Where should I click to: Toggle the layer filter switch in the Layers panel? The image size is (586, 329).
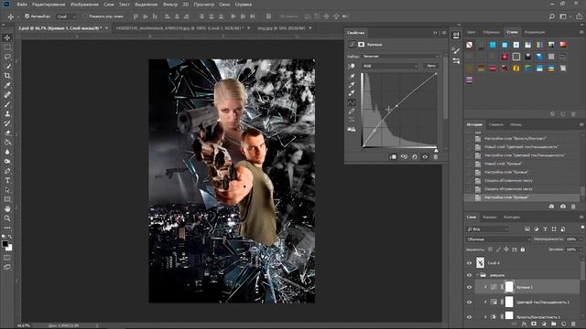click(x=581, y=228)
